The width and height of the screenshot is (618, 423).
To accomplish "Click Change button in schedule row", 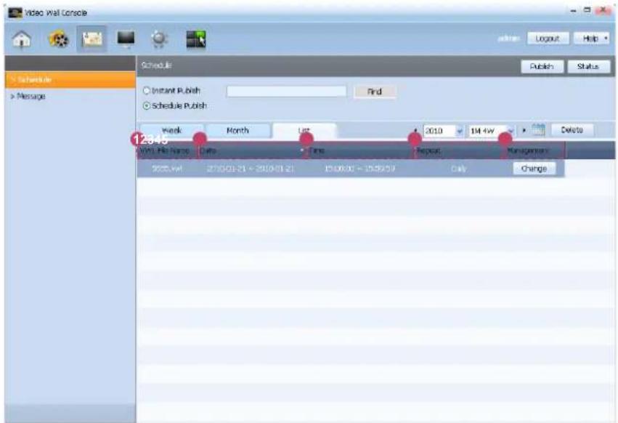I will [534, 169].
